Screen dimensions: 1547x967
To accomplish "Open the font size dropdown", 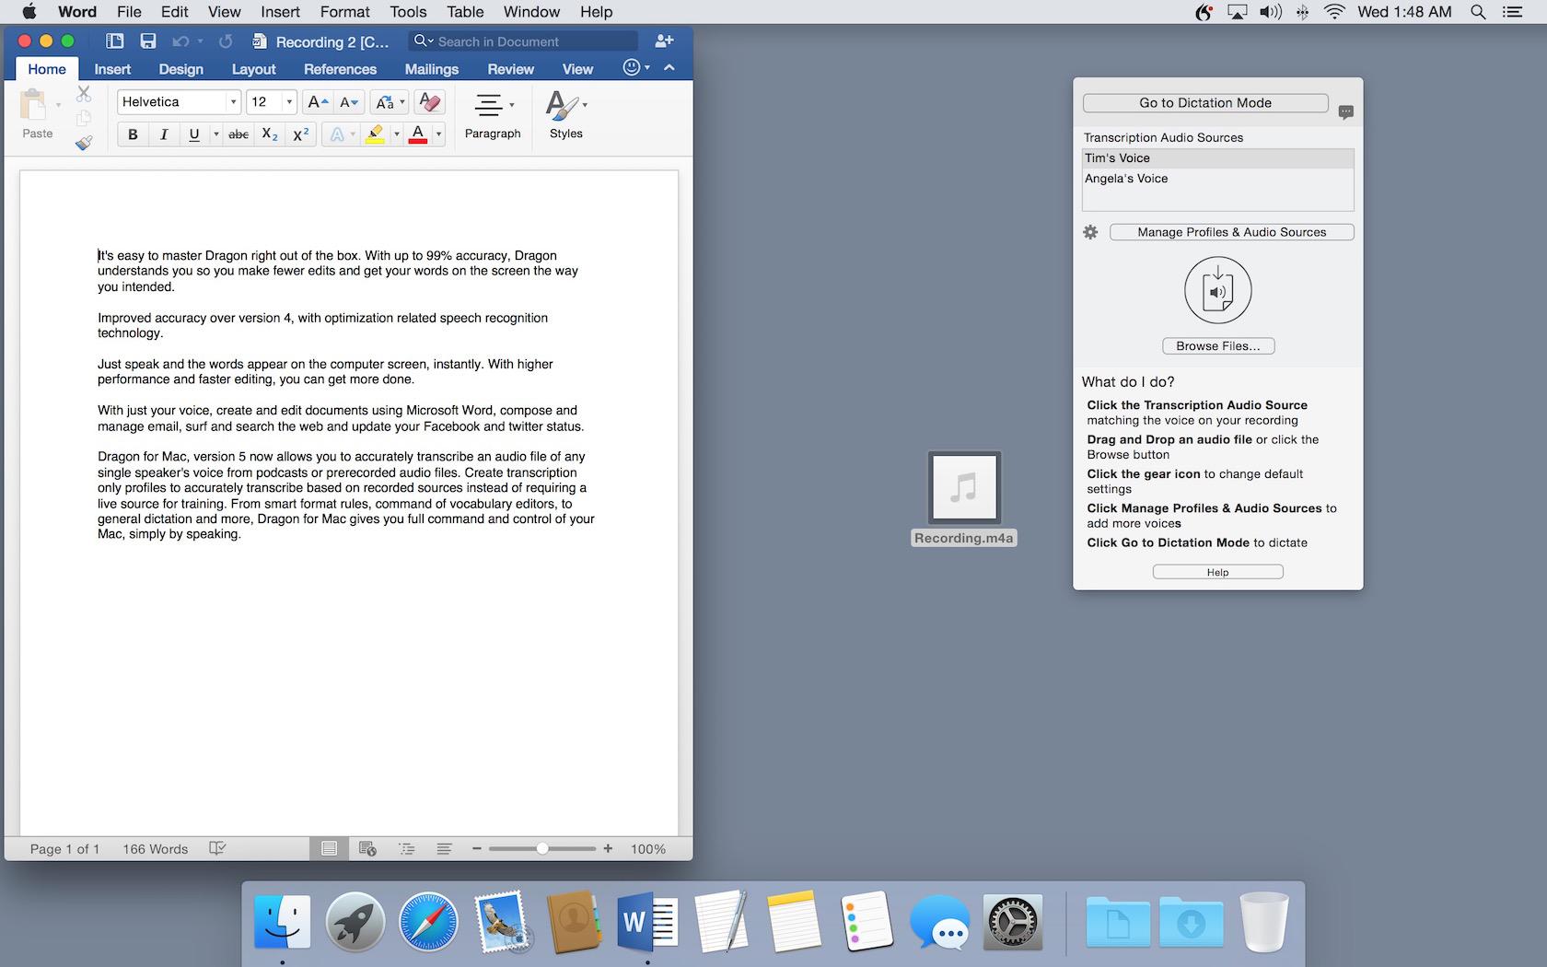I will [x=289, y=102].
